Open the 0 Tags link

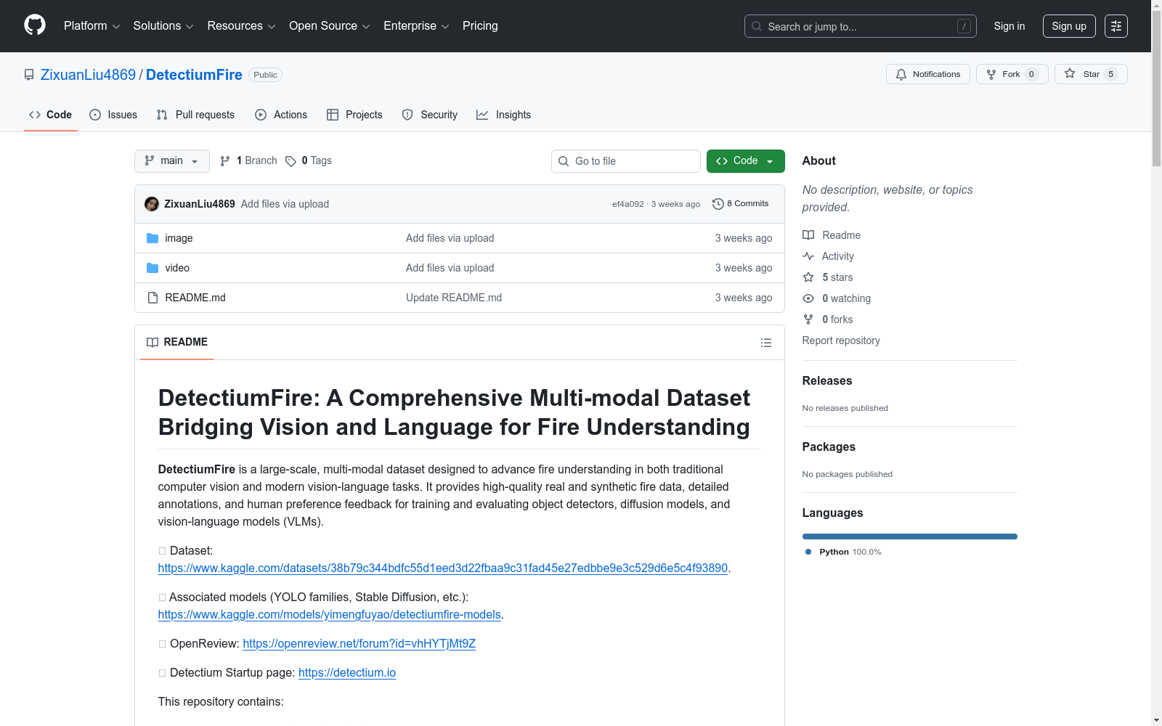coord(309,161)
